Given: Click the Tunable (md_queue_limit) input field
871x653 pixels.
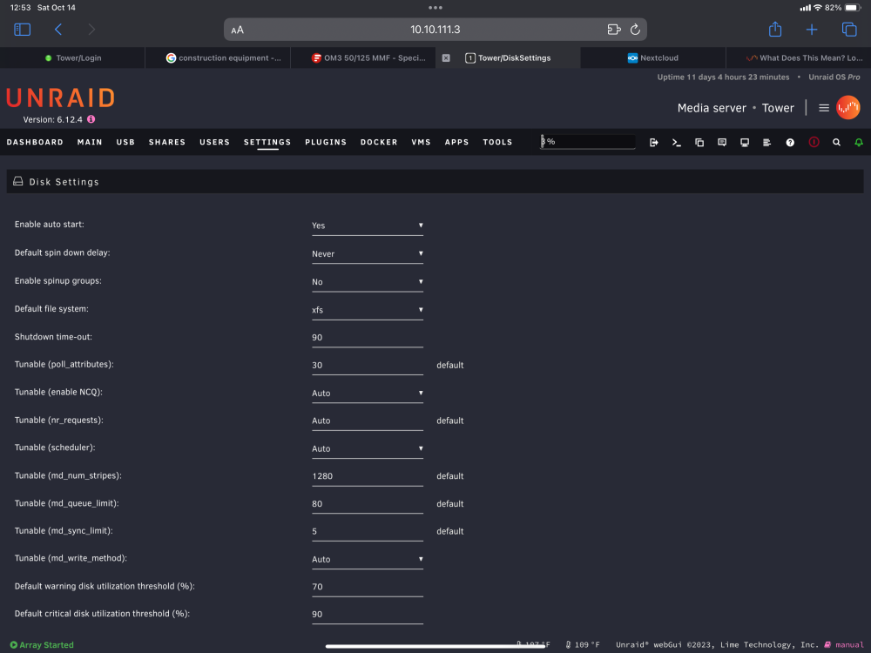Looking at the screenshot, I should pyautogui.click(x=368, y=504).
